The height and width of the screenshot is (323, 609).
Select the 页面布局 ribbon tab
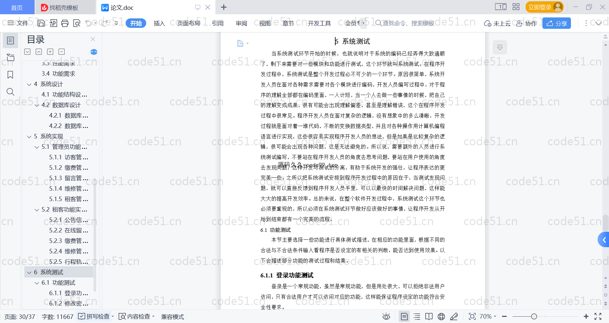(189, 23)
